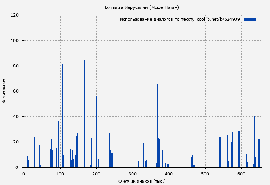The height and width of the screenshot is (185, 270).
Task: Click the 300 tick label on the x-axis
Action: tap(133, 174)
